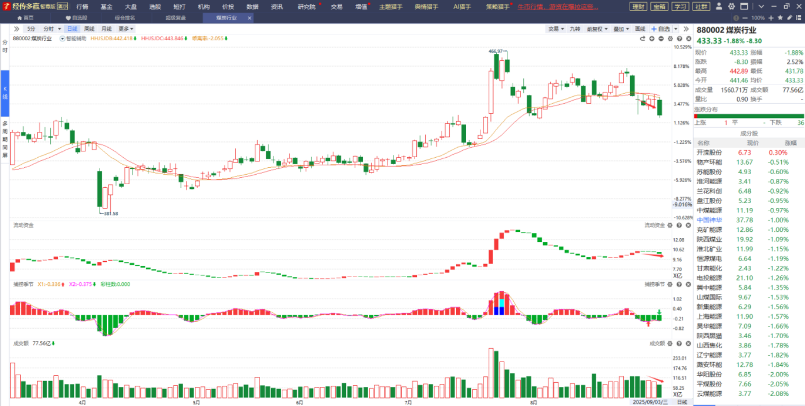Open the 分时 dropdown arrow
This screenshot has width=805, height=406.
59,29
